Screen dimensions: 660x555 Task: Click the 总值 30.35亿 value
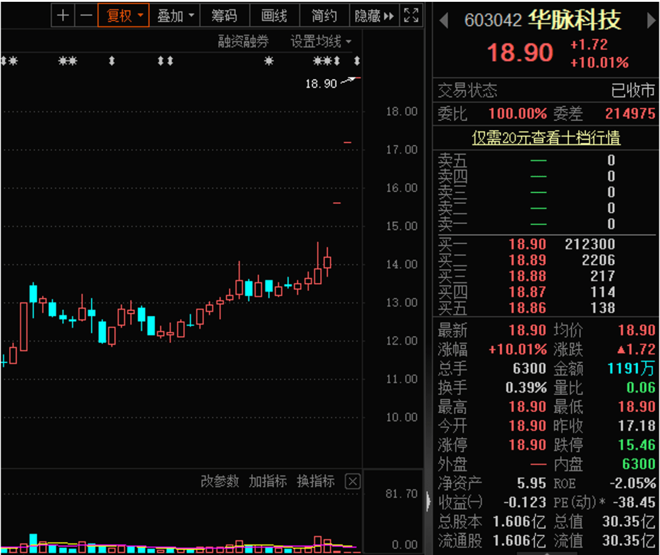pos(629,522)
